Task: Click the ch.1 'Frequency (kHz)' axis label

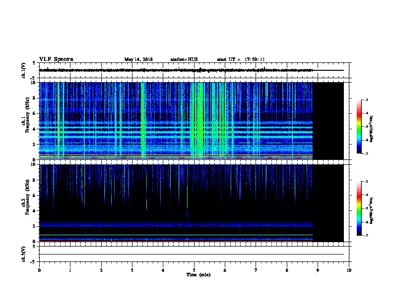Action: [x=27, y=115]
